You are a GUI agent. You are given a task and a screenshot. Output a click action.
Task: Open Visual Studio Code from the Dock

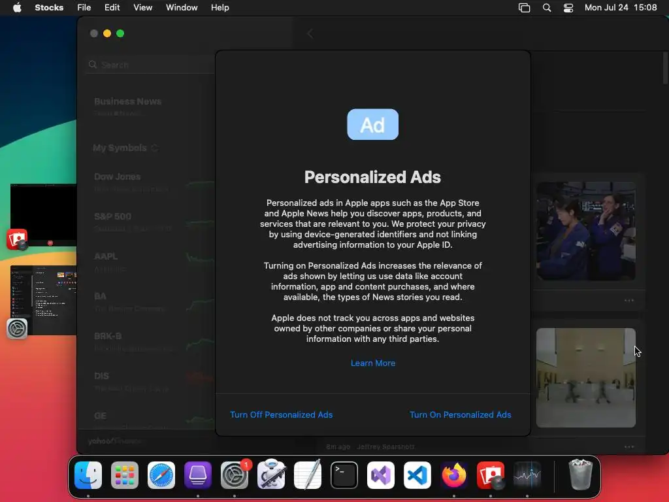point(417,475)
